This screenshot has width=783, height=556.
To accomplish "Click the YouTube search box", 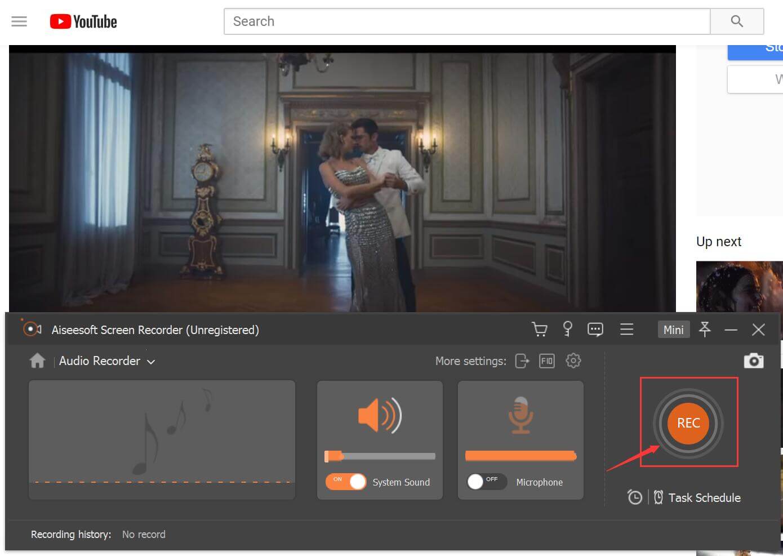I will pos(467,21).
